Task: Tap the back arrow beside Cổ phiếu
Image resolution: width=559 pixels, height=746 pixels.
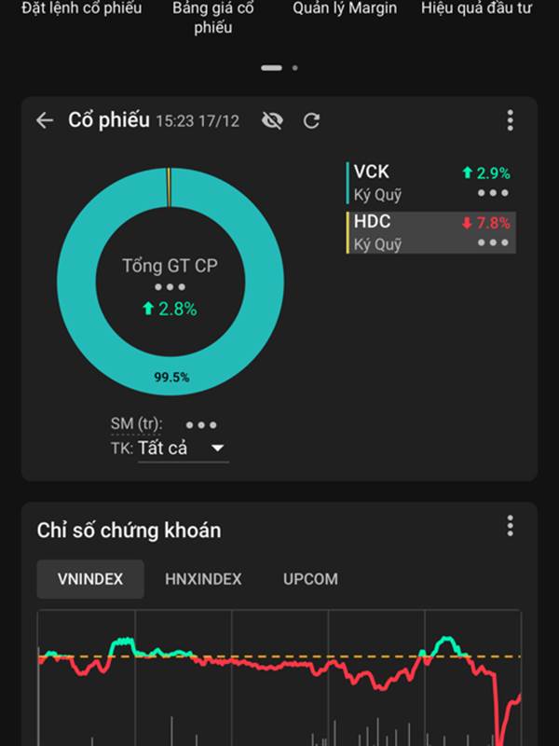Action: [x=44, y=120]
